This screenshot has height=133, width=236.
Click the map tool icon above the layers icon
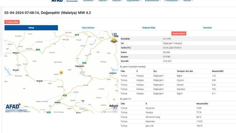coord(115,35)
